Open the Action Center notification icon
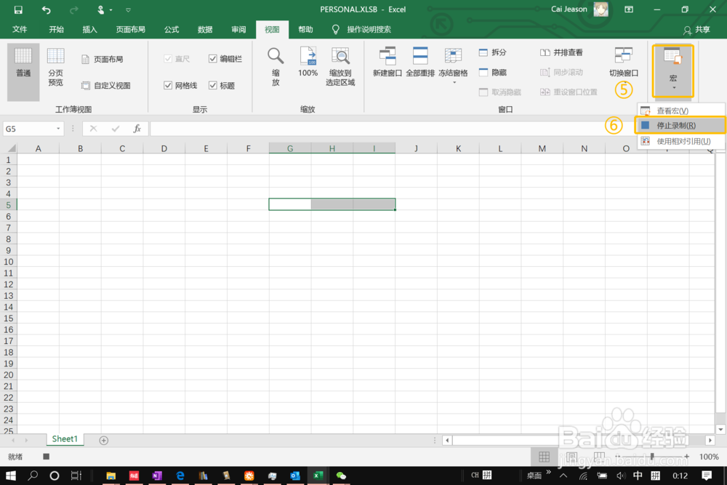 pos(707,476)
